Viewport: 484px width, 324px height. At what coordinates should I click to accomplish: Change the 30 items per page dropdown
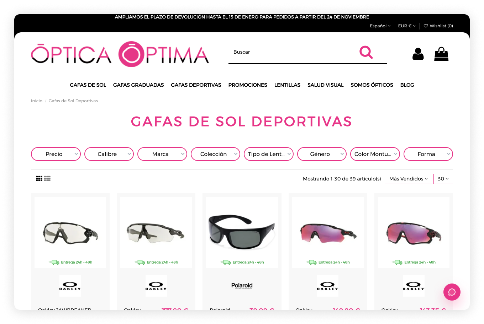pos(443,179)
